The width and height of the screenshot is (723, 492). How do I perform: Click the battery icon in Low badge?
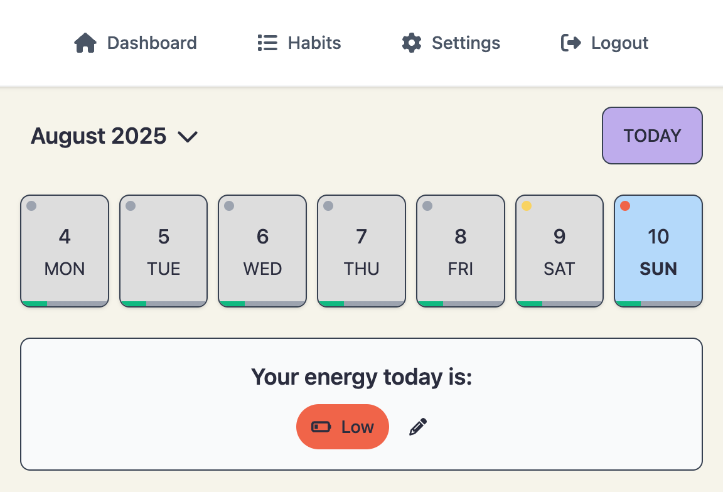point(321,427)
